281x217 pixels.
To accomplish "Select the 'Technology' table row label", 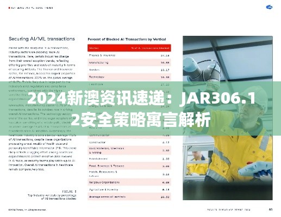I will pyautogui.click(x=97, y=77).
